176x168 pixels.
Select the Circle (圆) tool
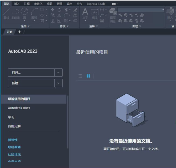pos(25,13)
